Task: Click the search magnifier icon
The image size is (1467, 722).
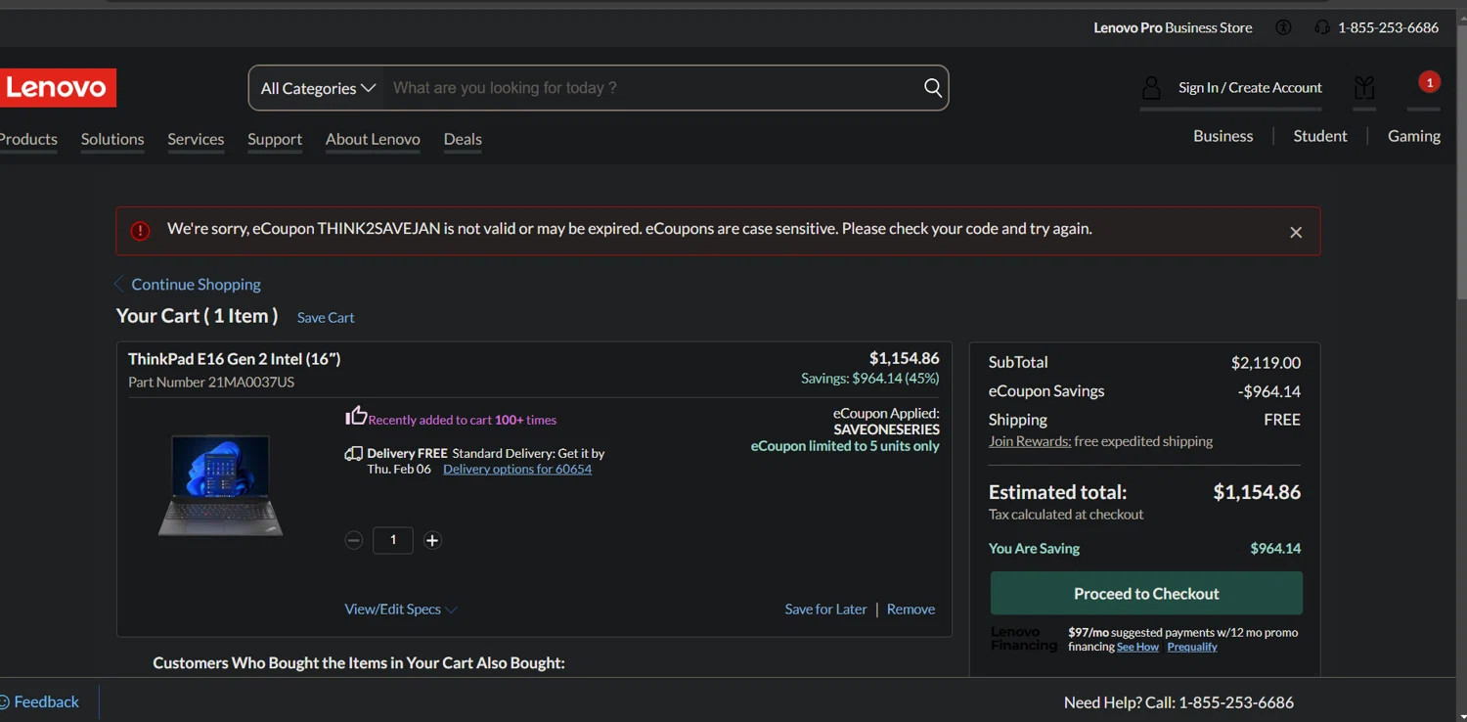Action: pyautogui.click(x=932, y=88)
